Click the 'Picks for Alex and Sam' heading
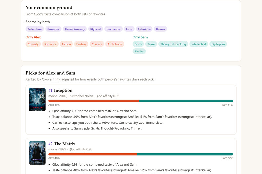This screenshot has width=262, height=174. 50,73
